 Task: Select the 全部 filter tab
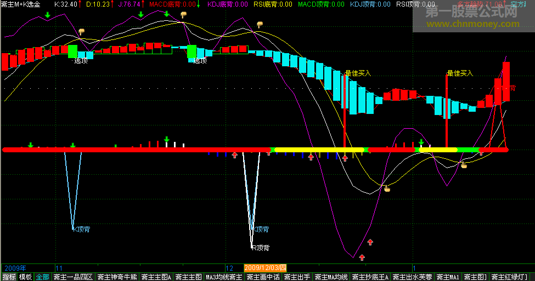click(x=42, y=277)
